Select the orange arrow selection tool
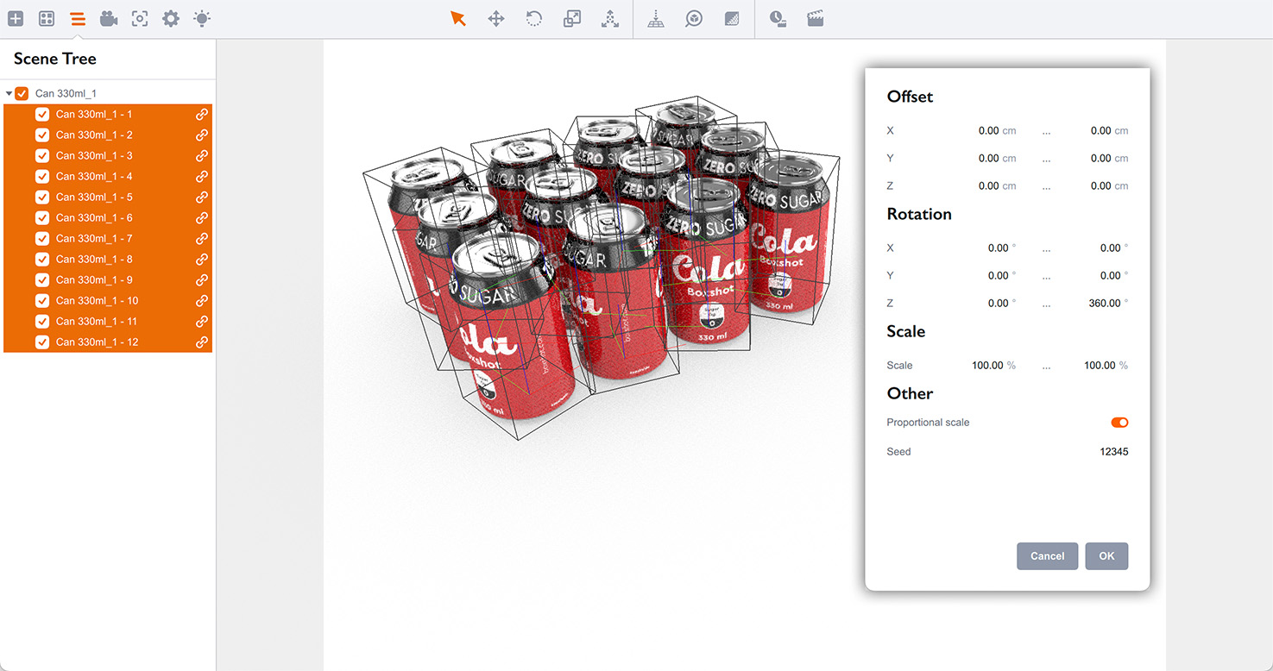This screenshot has height=671, width=1273. [x=458, y=18]
